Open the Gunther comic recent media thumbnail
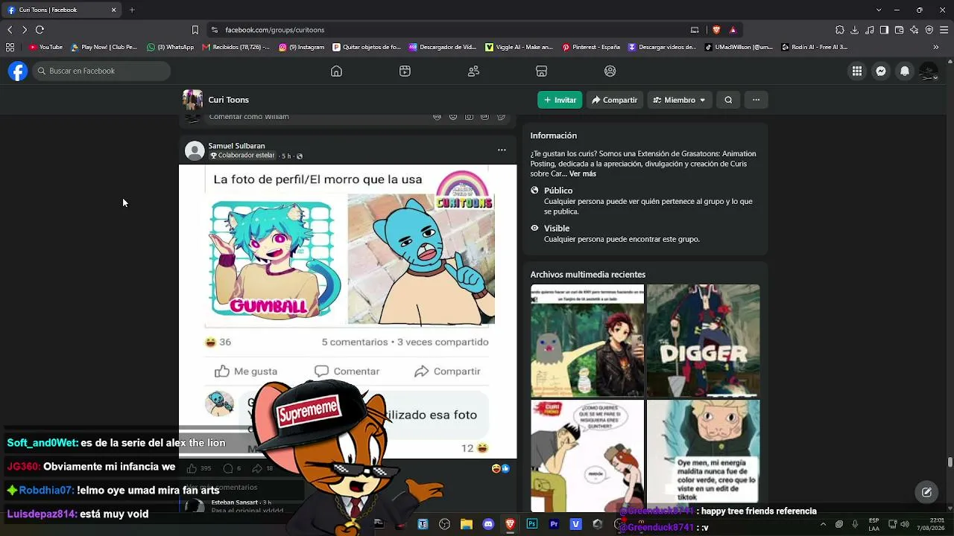Viewport: 954px width, 536px height. (587, 456)
